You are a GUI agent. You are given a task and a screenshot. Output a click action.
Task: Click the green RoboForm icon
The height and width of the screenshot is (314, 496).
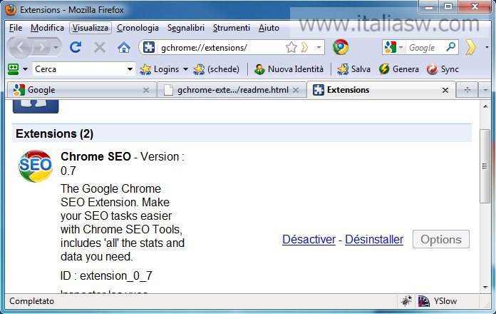[13, 69]
